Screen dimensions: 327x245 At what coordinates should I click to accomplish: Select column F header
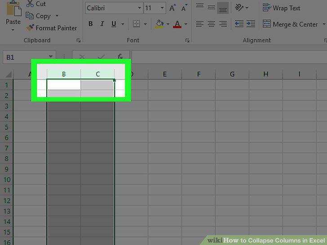click(199, 74)
